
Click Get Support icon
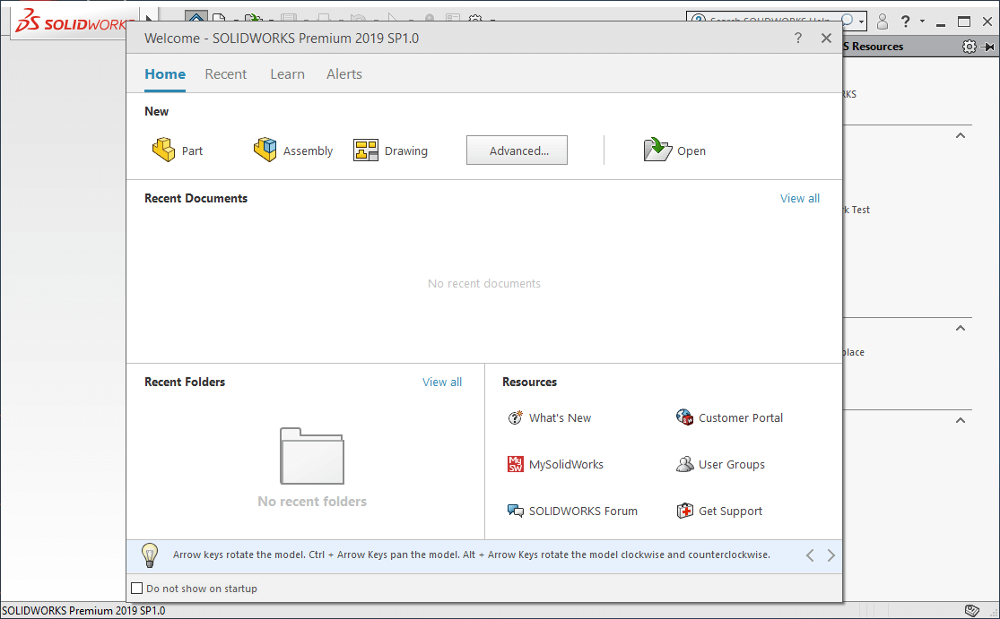pyautogui.click(x=685, y=511)
